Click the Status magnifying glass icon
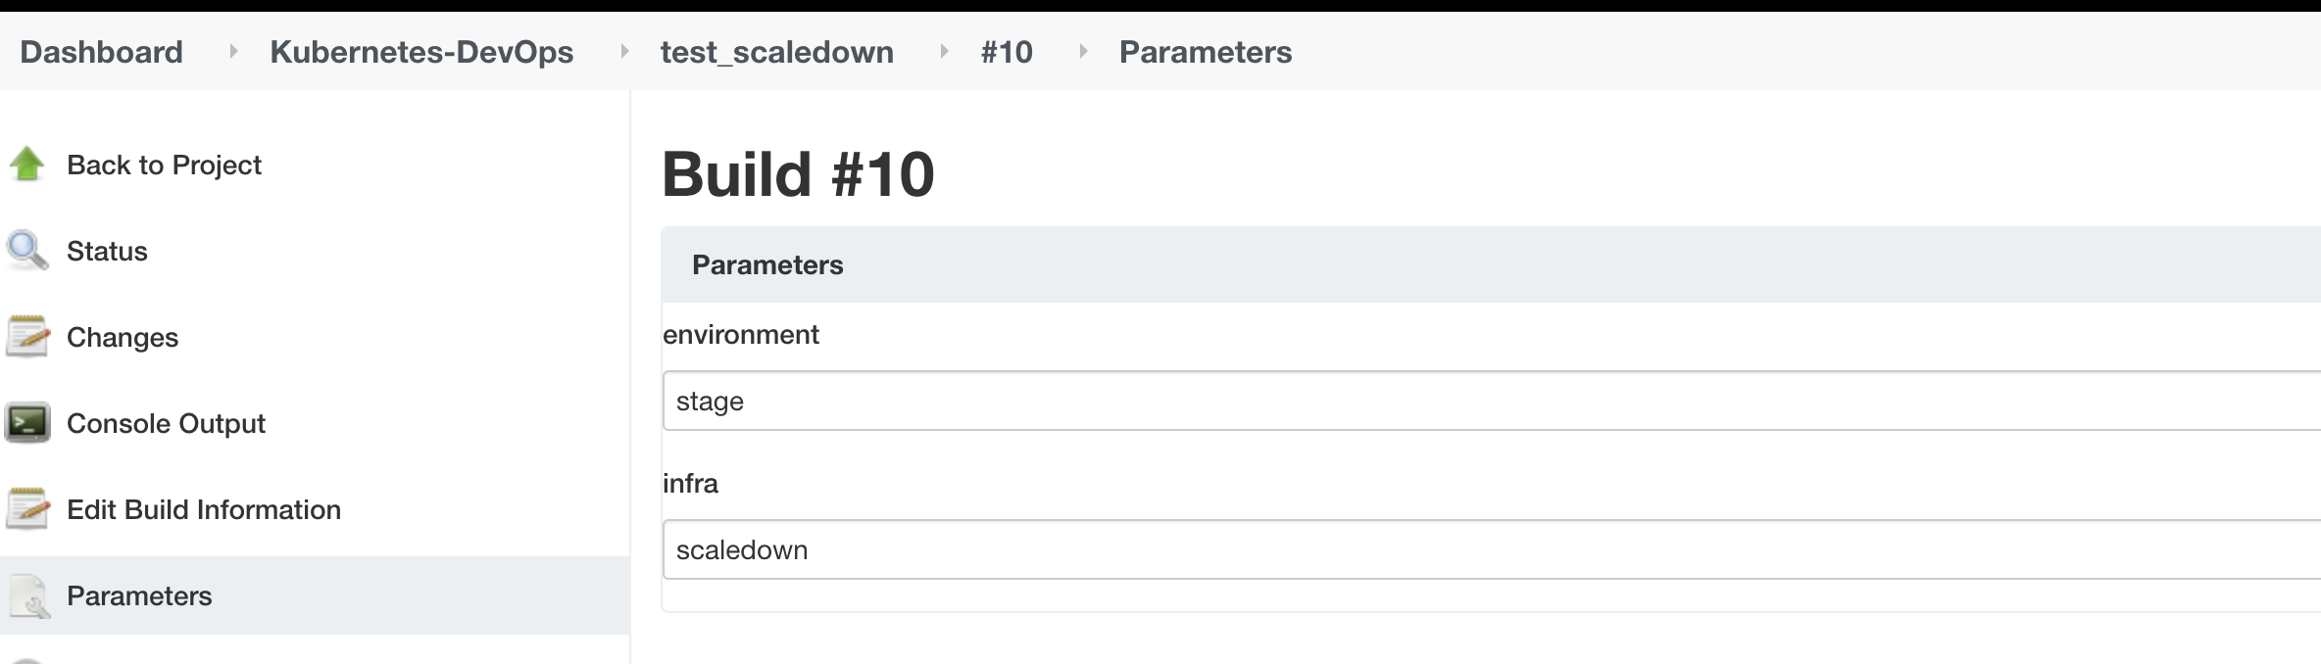 tap(26, 250)
